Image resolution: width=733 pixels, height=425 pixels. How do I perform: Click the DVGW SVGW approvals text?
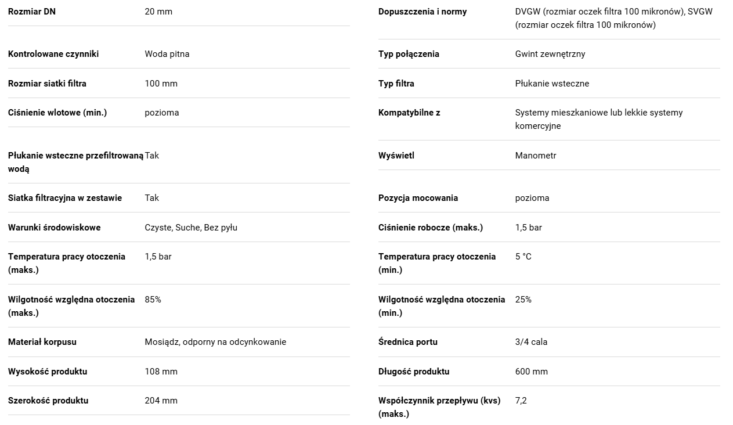[x=614, y=18]
